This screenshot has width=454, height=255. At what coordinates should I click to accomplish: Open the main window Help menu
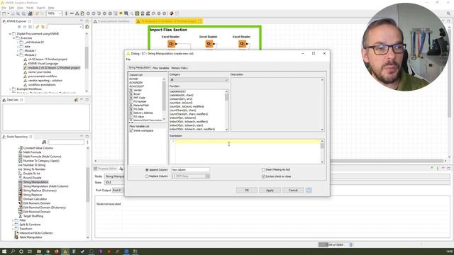click(51, 8)
